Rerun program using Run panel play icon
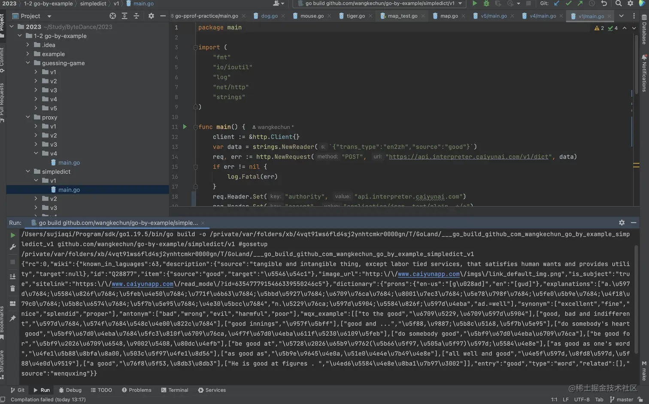The image size is (649, 404). [13, 235]
